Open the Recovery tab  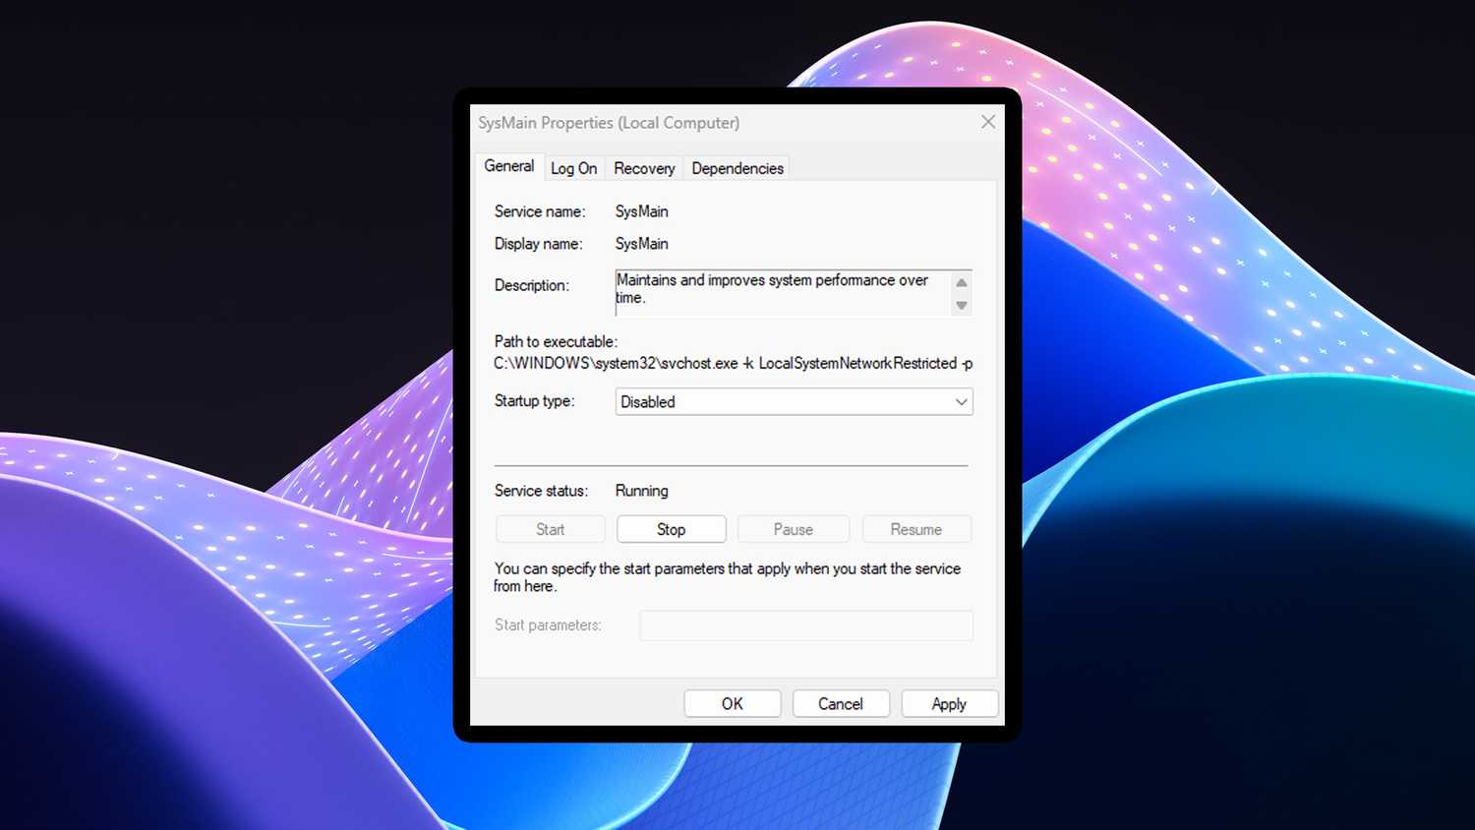click(x=643, y=167)
